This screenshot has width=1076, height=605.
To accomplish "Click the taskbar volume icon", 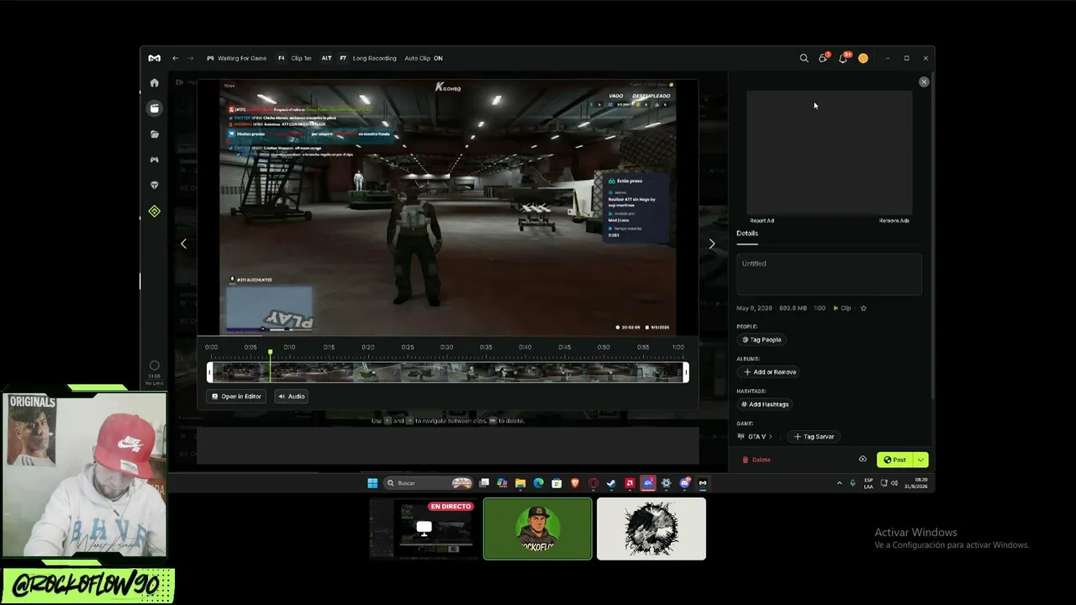I will pyautogui.click(x=894, y=483).
